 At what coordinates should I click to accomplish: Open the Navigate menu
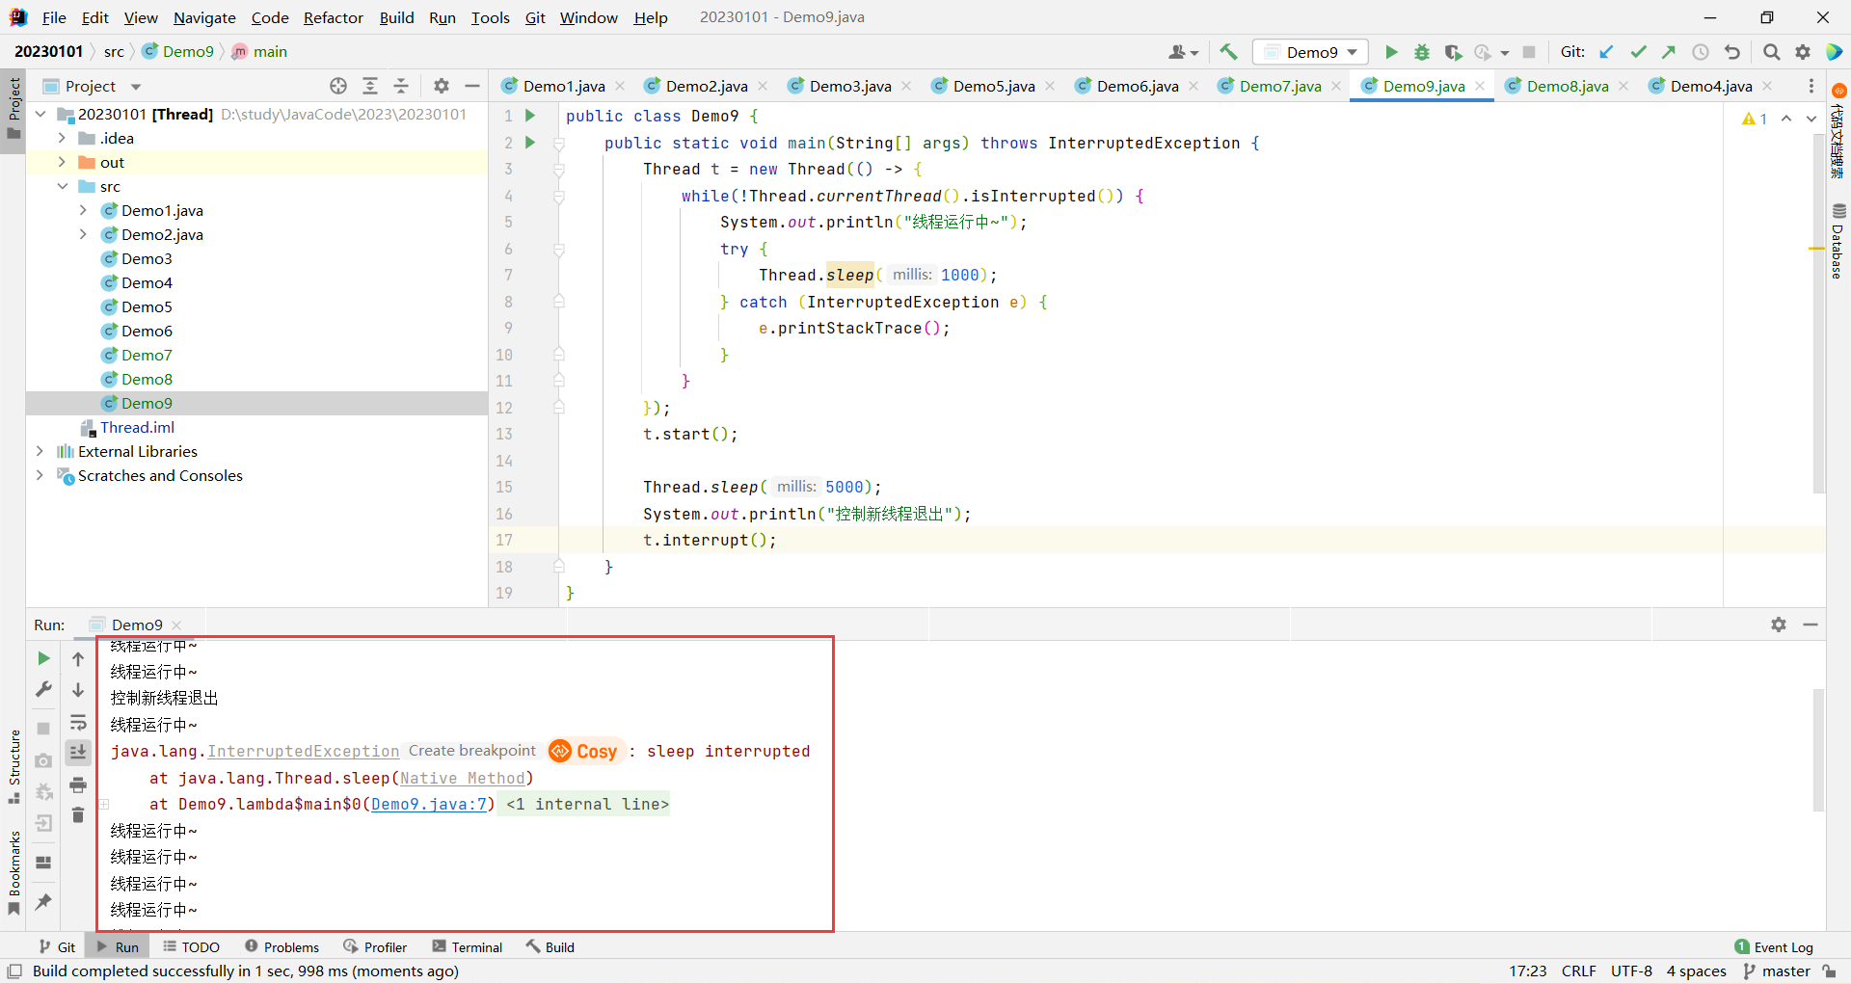pos(204,17)
